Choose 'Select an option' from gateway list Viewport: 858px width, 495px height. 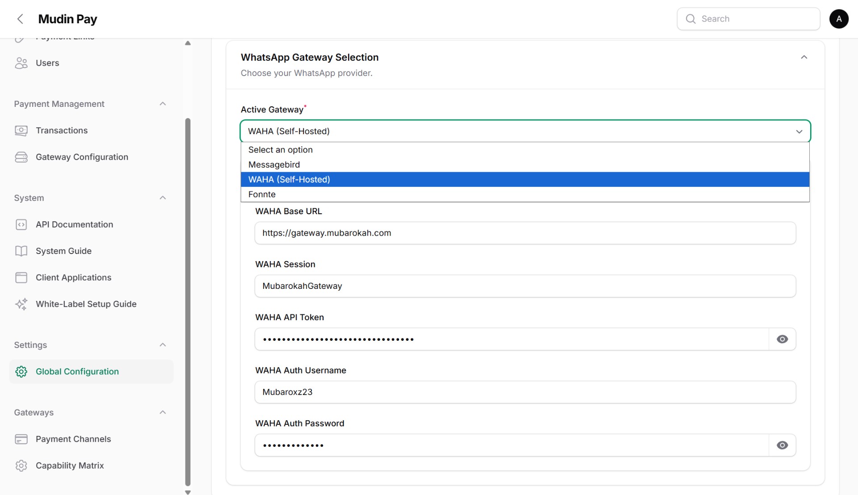click(x=525, y=150)
